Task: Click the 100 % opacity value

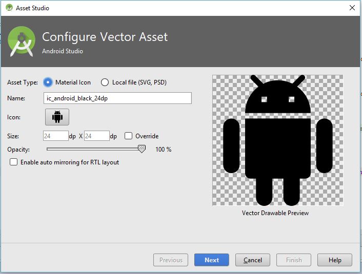Action: click(x=164, y=150)
